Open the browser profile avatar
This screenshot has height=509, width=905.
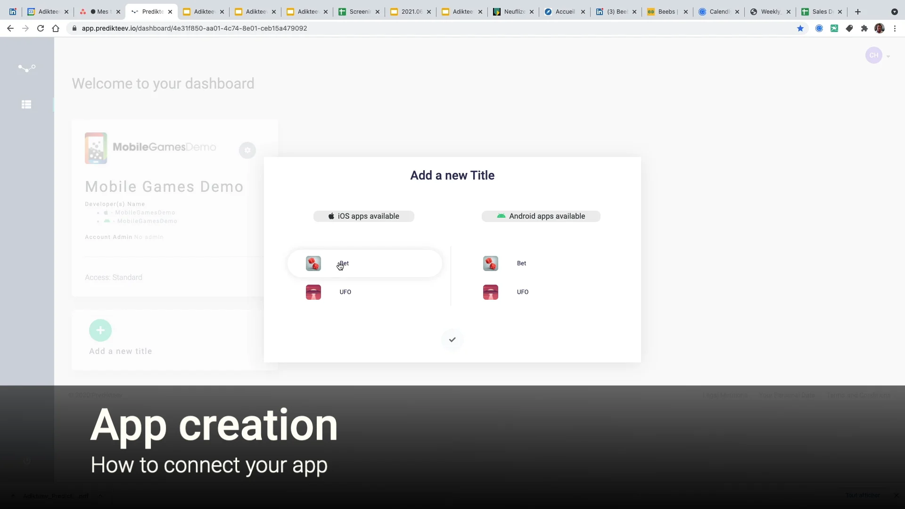(880, 28)
